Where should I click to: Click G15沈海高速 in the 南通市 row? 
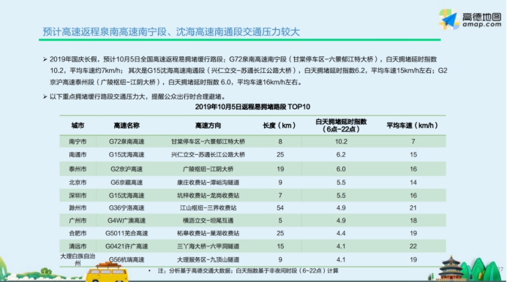click(x=127, y=155)
